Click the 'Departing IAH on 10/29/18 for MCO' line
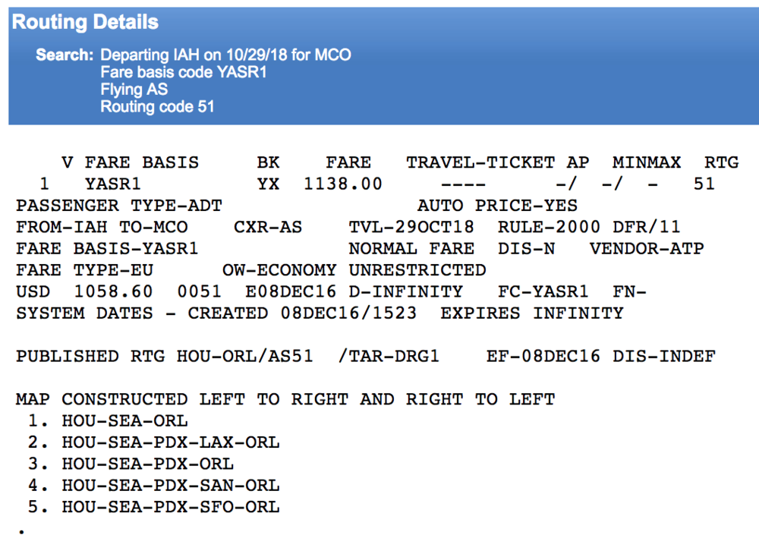Viewport: 759px width, 554px height. click(x=225, y=55)
